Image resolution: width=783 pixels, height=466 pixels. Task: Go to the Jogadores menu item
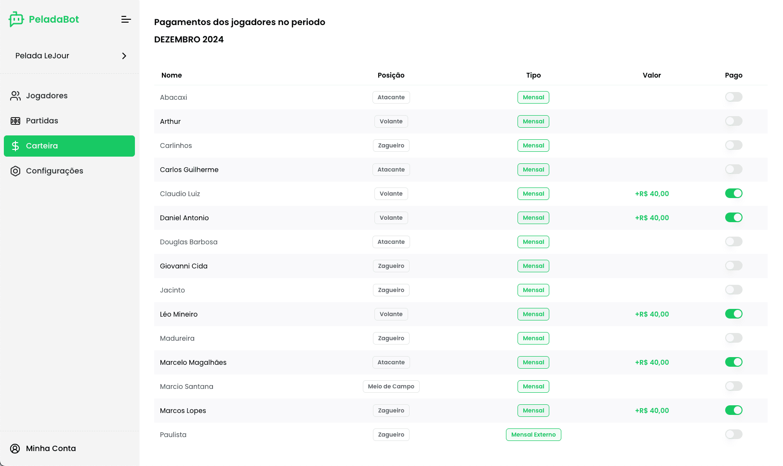47,96
